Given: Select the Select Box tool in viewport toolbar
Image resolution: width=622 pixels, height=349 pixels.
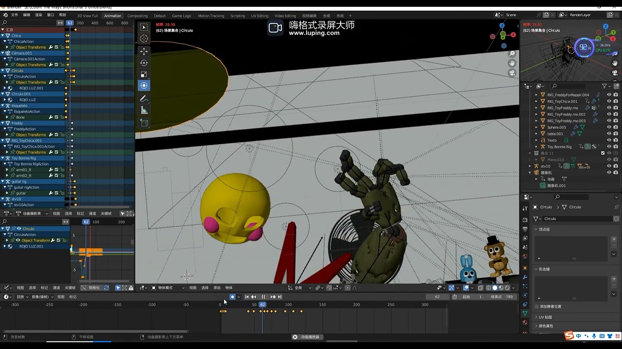Looking at the screenshot, I should pyautogui.click(x=144, y=27).
